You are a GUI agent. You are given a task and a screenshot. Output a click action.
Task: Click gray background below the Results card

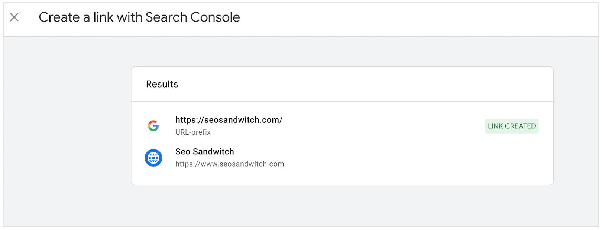(342, 206)
